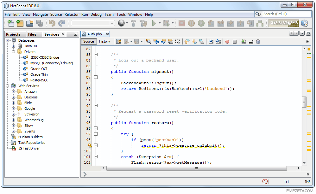Click the Previous Bookmark icon
316x194 pixels.
(x=187, y=42)
